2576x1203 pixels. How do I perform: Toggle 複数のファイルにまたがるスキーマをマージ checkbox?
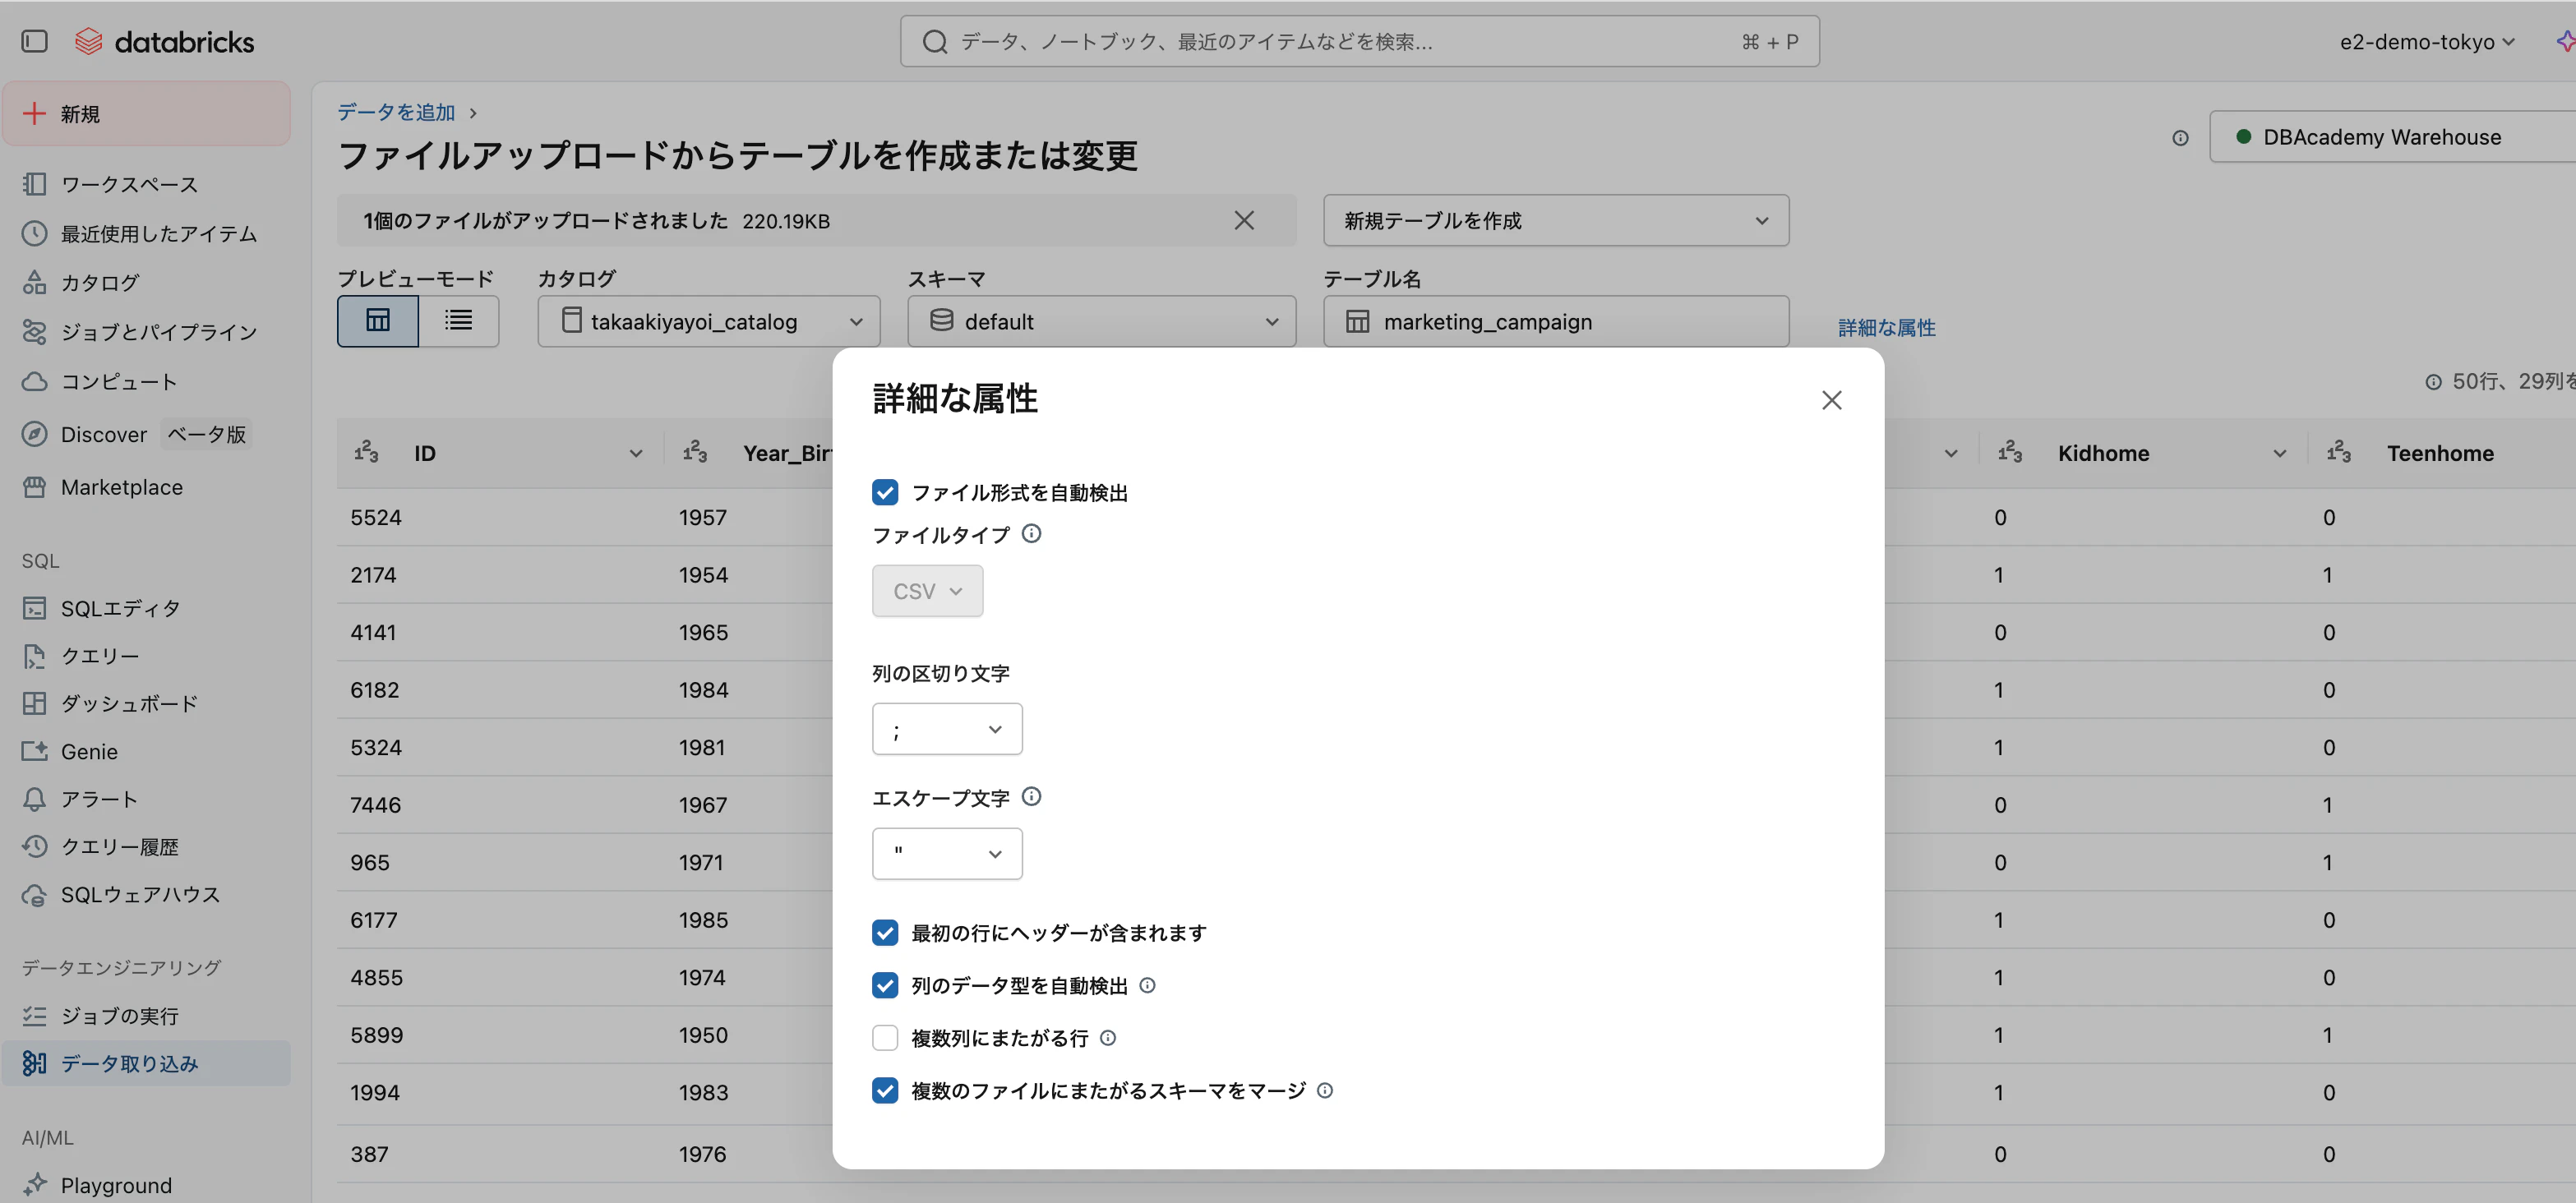coord(885,1091)
